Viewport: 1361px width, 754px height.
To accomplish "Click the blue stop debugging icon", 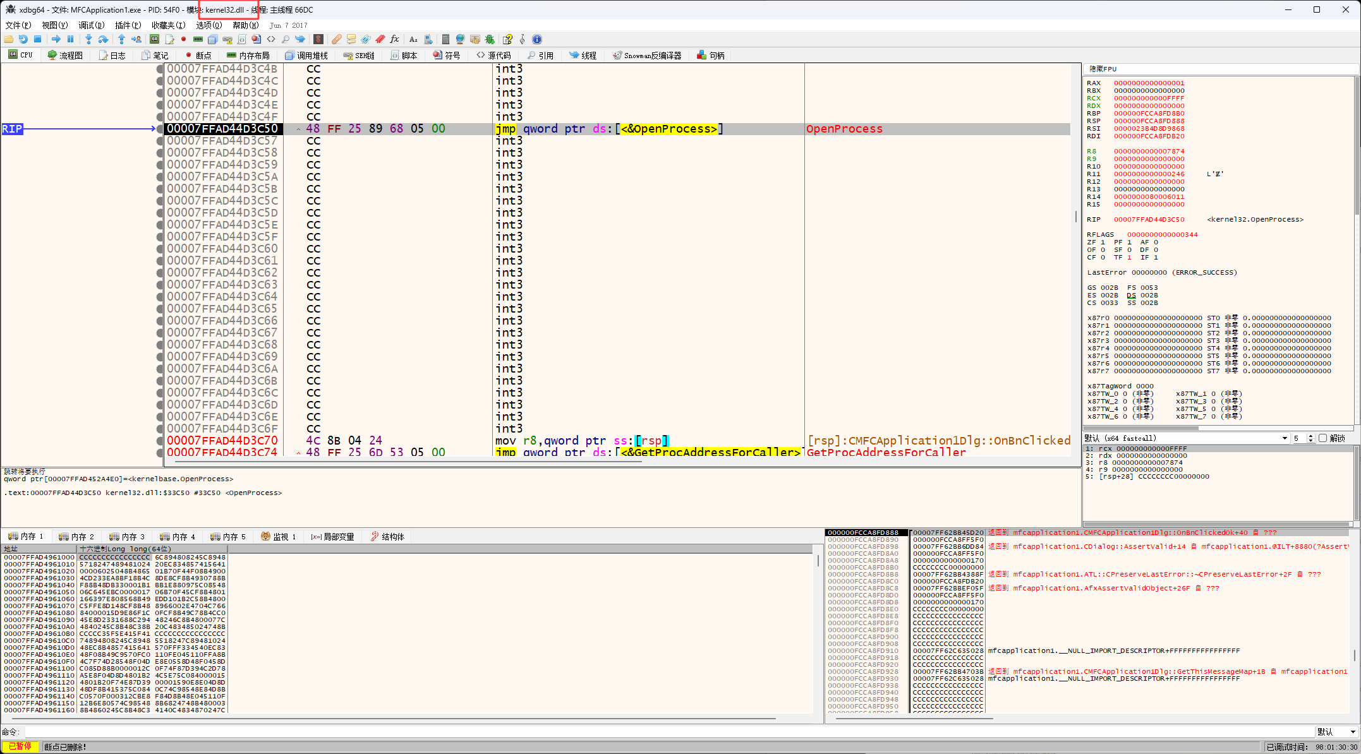I will 37,39.
